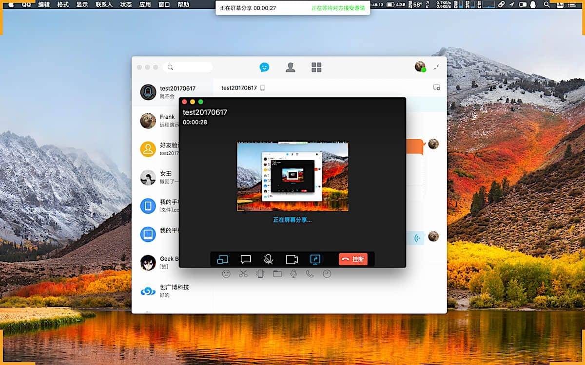
Task: Open the 女王 conversation
Action: [x=156, y=177]
